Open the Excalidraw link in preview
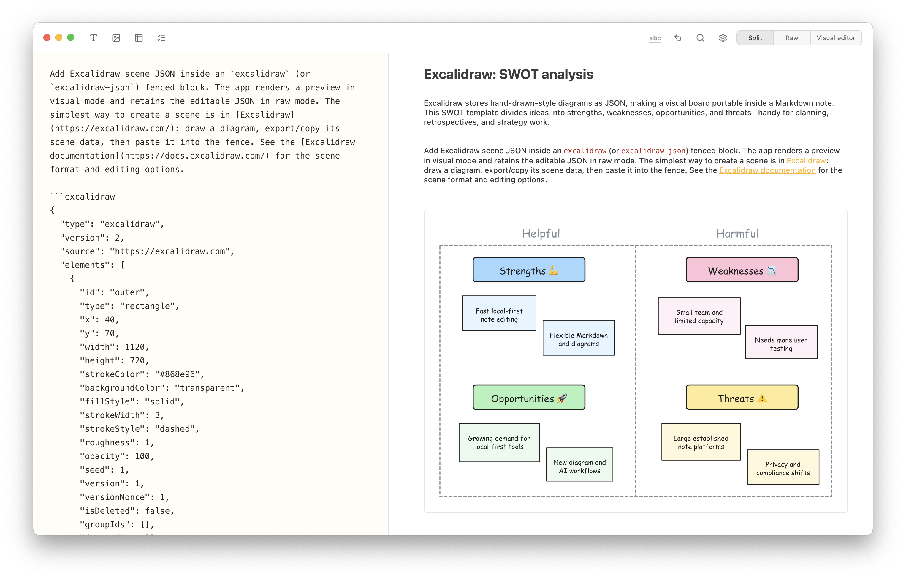906x579 pixels. click(806, 161)
